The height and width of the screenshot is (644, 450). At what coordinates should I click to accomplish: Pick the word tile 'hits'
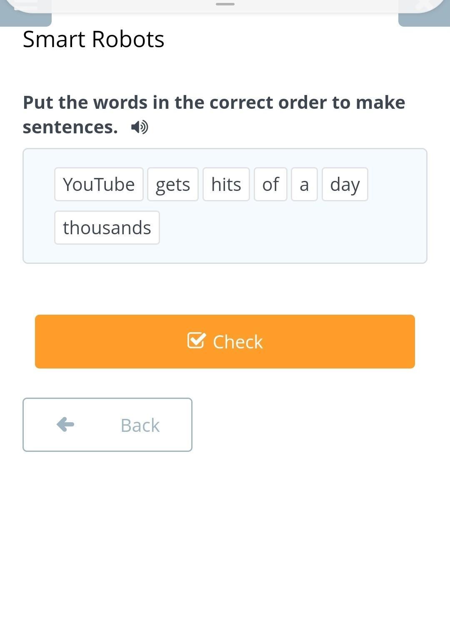click(226, 184)
